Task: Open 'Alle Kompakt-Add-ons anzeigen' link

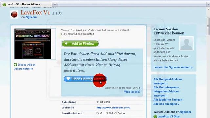Action: click(x=168, y=81)
